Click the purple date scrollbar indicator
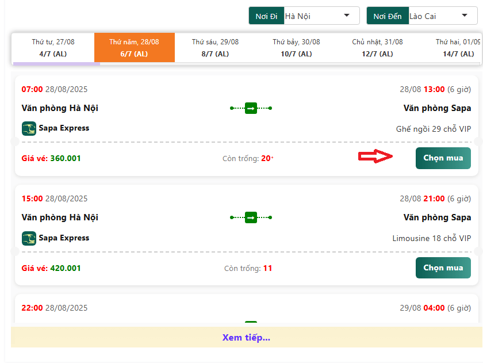The height and width of the screenshot is (363, 483). [56, 63]
